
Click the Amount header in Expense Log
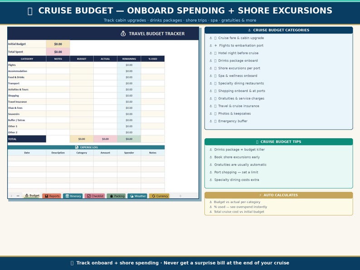click(105, 153)
